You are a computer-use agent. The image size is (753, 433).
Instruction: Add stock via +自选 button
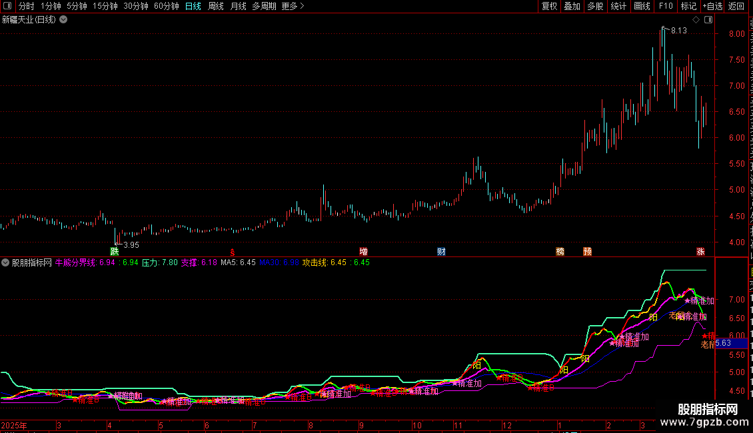pyautogui.click(x=712, y=6)
